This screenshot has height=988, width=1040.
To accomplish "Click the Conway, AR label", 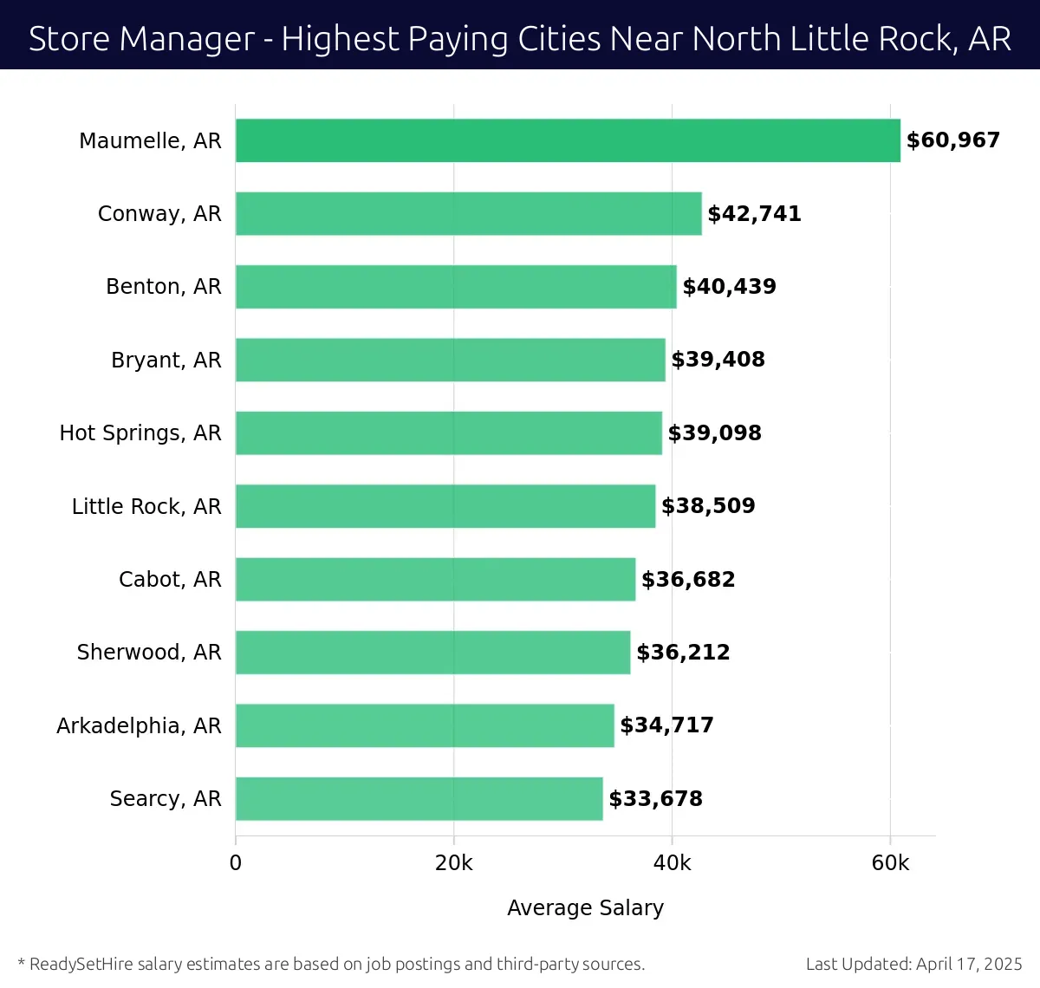I will click(x=159, y=214).
